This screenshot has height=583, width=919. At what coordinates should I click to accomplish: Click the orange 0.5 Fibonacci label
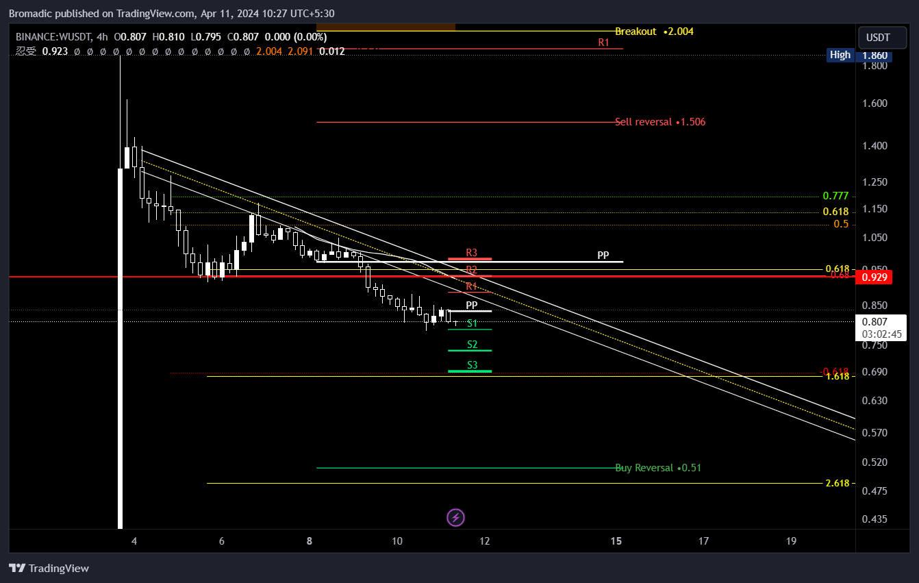pyautogui.click(x=841, y=224)
